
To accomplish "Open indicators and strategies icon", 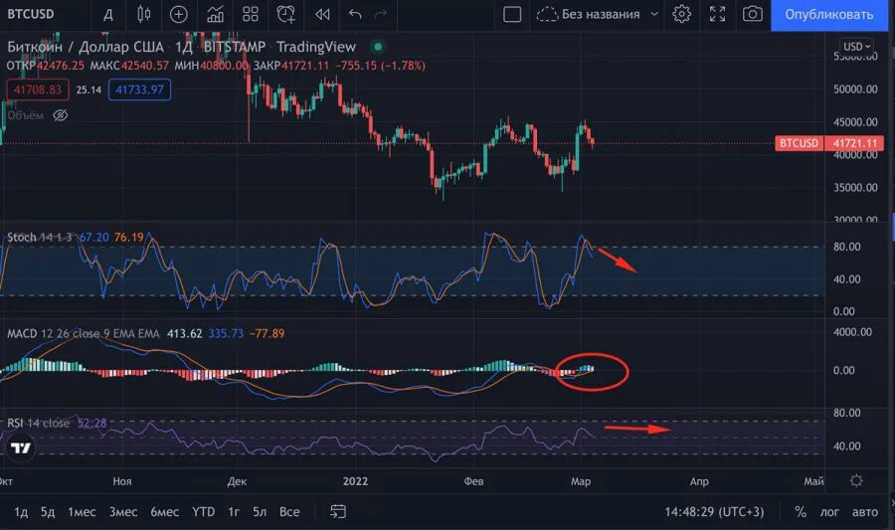I will (215, 14).
